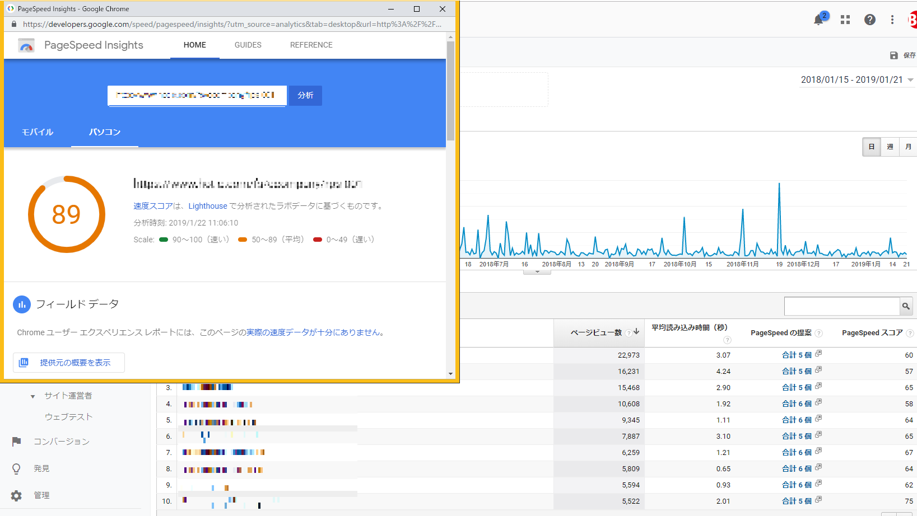Open the Google apps grid icon
Screen dimensions: 917x516
pos(845,20)
